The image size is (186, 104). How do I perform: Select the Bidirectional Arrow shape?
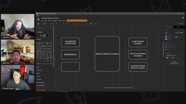point(47,58)
